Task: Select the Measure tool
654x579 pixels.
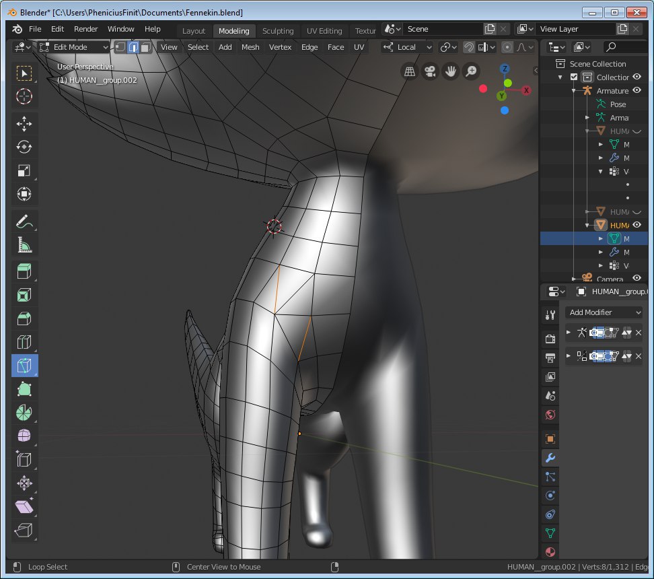Action: (x=24, y=245)
